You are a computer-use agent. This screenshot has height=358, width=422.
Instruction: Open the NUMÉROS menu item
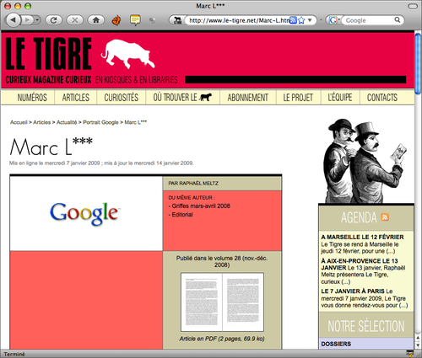(x=32, y=98)
